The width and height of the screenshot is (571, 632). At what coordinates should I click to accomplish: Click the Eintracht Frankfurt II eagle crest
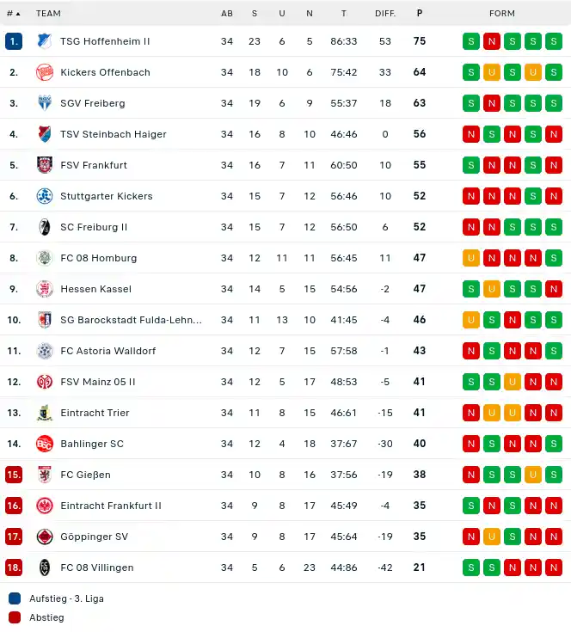point(45,506)
